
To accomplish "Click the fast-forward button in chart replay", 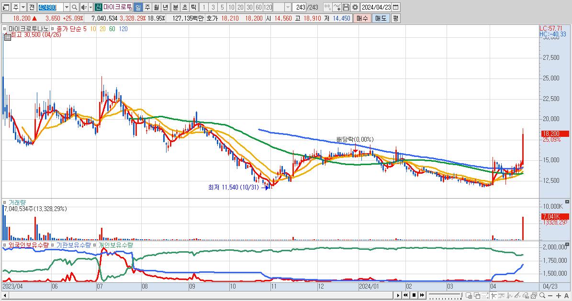I will point(422,295).
